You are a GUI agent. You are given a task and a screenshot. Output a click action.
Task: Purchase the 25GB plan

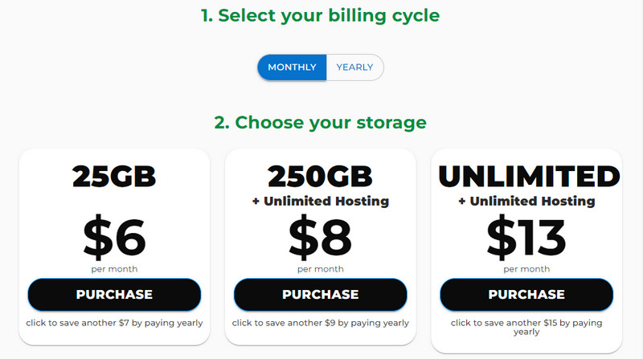114,295
